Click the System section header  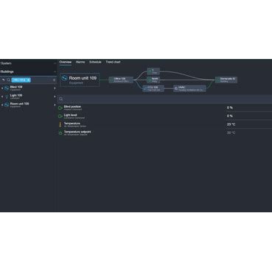[x=28, y=63]
